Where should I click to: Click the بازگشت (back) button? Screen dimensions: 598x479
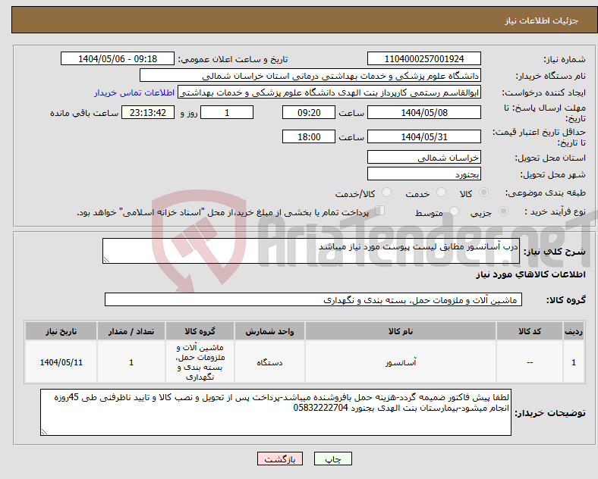click(280, 459)
